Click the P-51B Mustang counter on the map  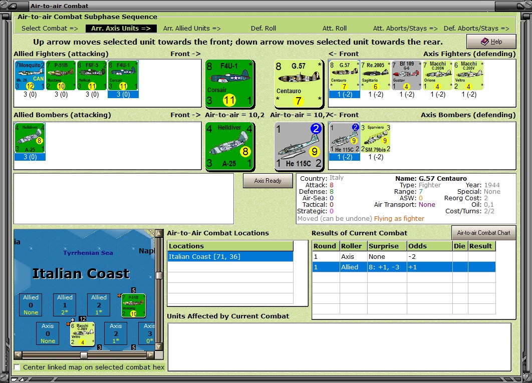[x=134, y=305]
